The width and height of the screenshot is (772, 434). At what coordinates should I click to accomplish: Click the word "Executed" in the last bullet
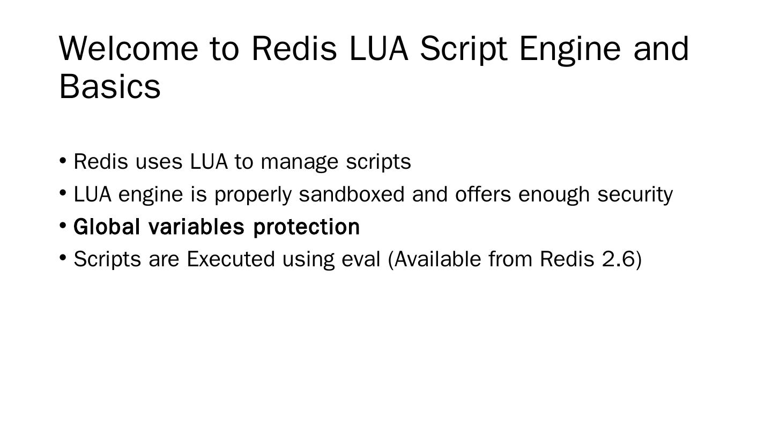click(x=231, y=259)
